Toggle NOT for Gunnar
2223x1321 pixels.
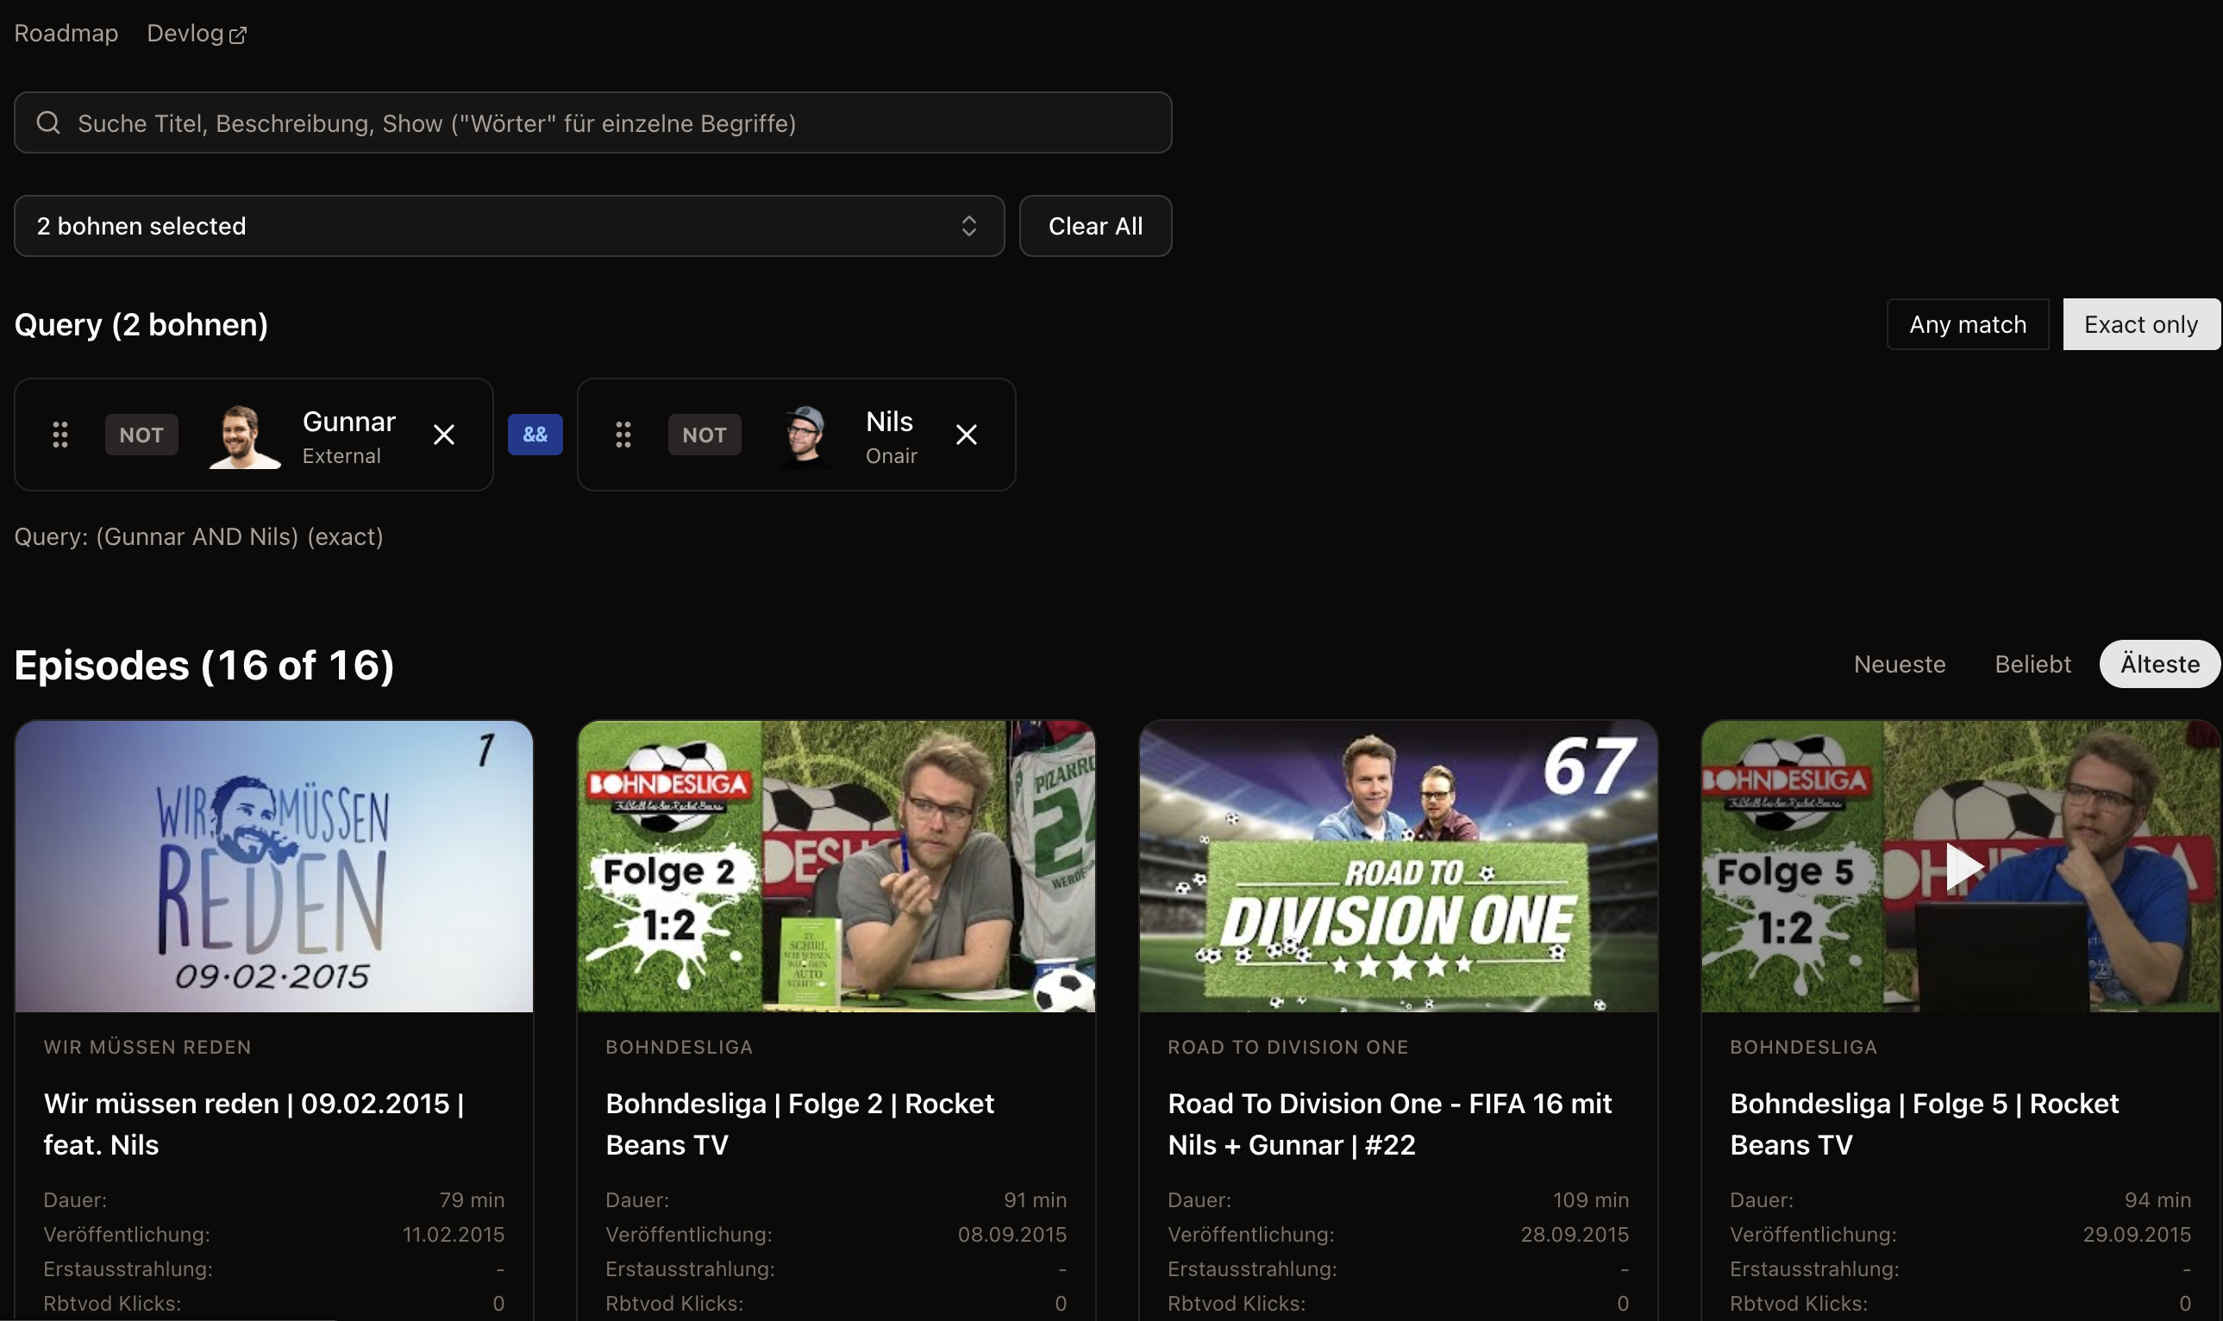coord(141,435)
